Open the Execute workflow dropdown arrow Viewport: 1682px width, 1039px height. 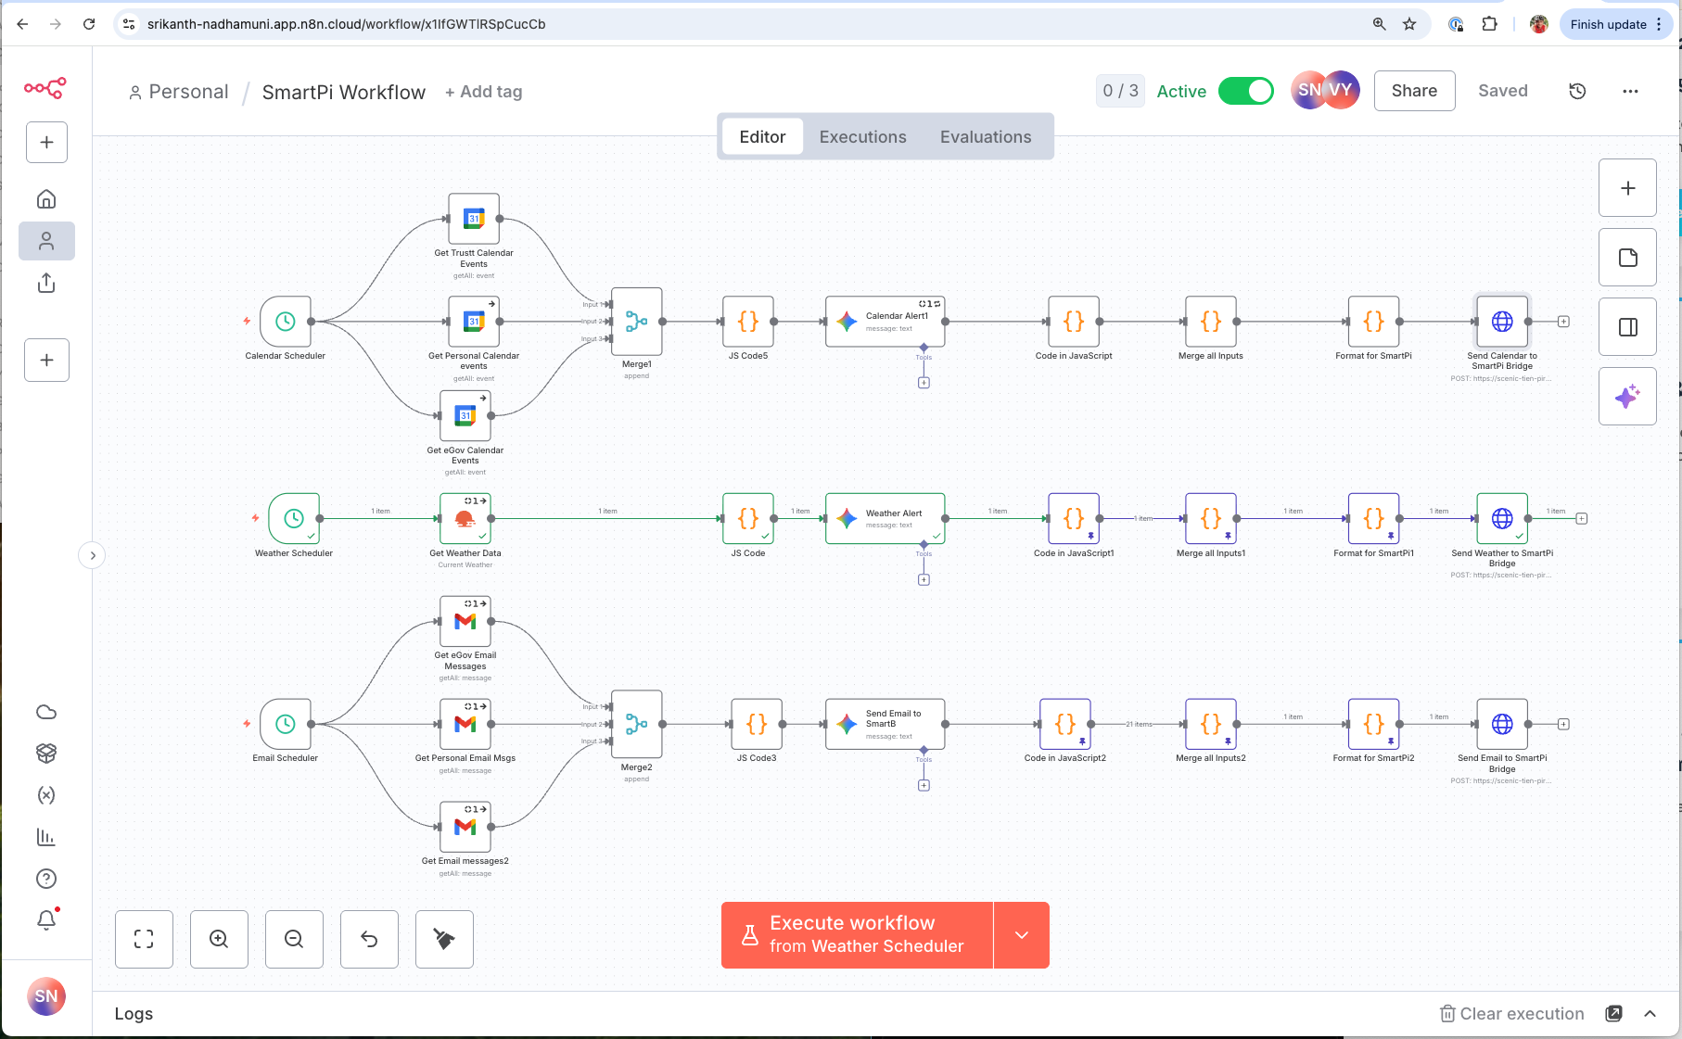point(1021,934)
